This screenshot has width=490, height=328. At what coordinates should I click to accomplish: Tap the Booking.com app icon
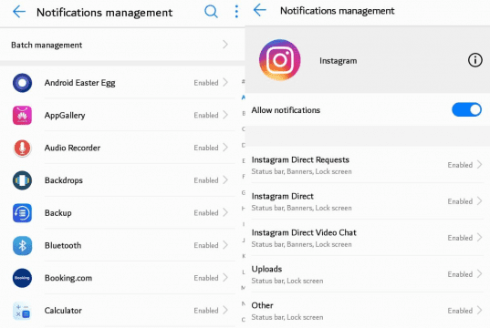pyautogui.click(x=22, y=278)
